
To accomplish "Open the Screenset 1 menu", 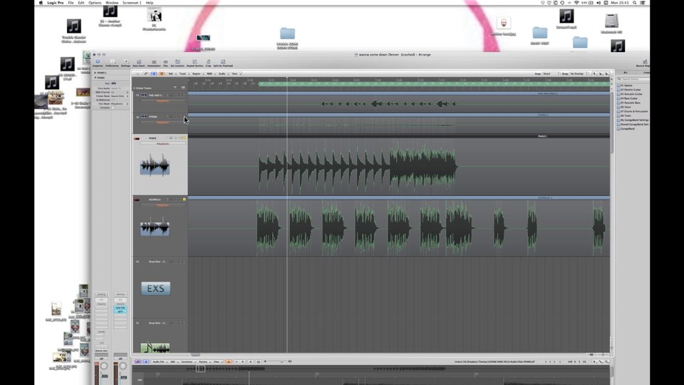I will pos(132,3).
